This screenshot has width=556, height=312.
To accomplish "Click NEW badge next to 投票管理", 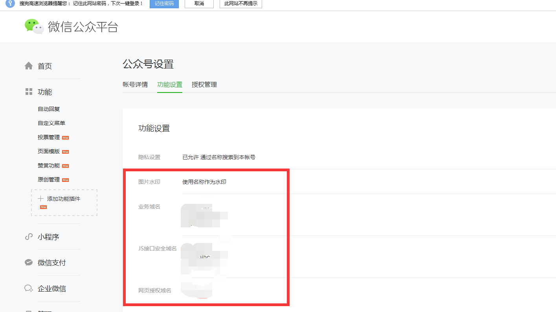I will 65,138.
